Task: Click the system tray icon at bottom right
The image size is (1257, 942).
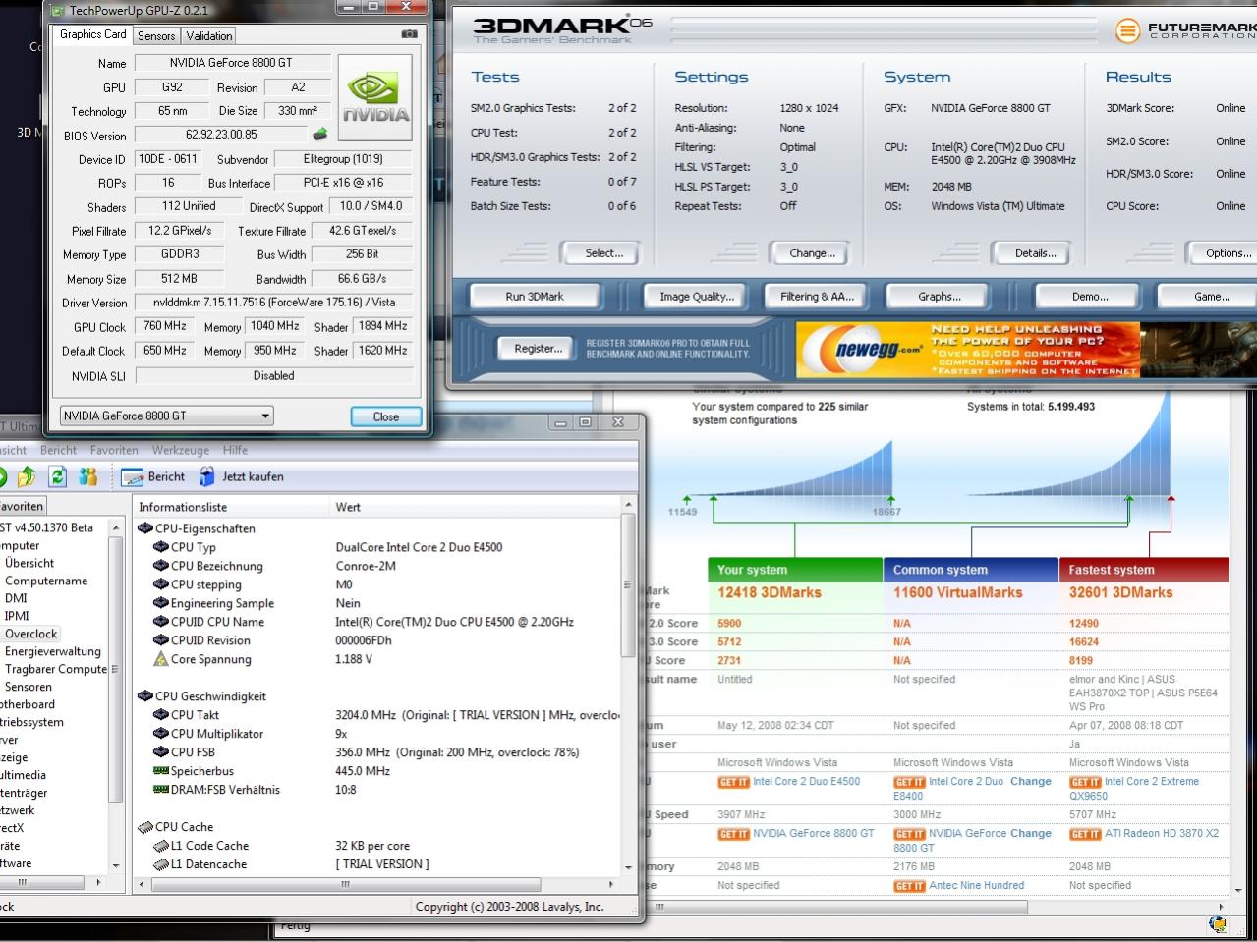Action: 1219,924
